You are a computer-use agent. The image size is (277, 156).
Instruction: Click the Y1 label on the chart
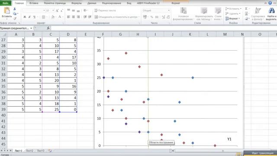[229, 139]
